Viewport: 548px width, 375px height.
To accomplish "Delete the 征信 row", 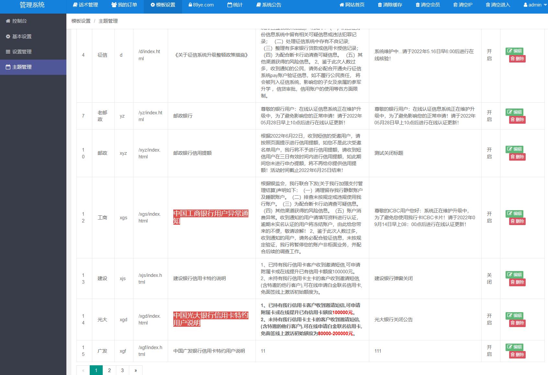I will (517, 59).
